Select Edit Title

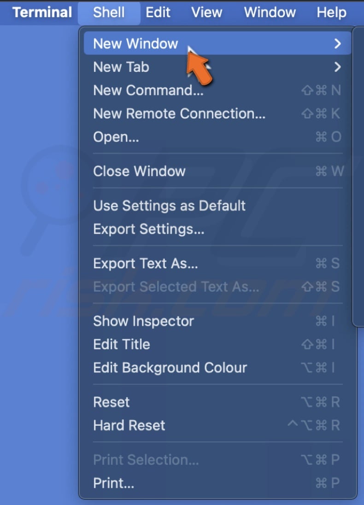[122, 344]
